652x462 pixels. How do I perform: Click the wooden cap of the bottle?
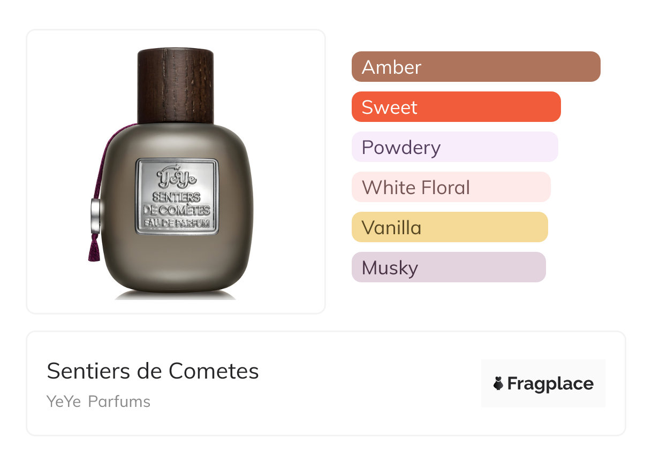point(176,86)
